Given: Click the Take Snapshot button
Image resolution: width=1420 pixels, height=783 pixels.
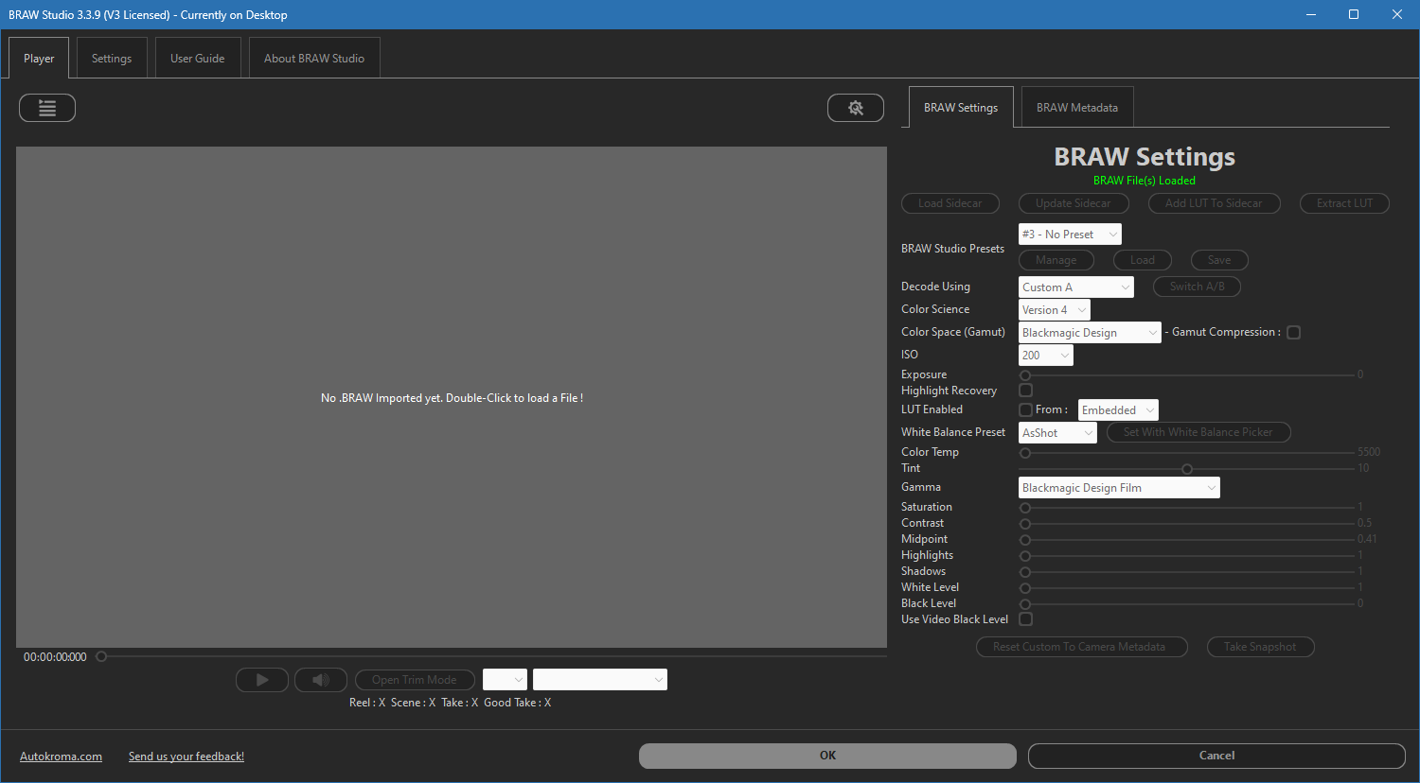Looking at the screenshot, I should [x=1260, y=647].
